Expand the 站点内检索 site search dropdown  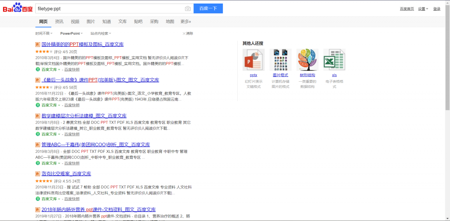click(101, 33)
